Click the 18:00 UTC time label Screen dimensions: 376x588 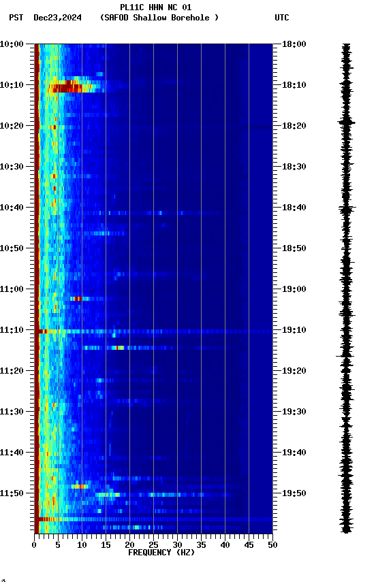tap(294, 44)
